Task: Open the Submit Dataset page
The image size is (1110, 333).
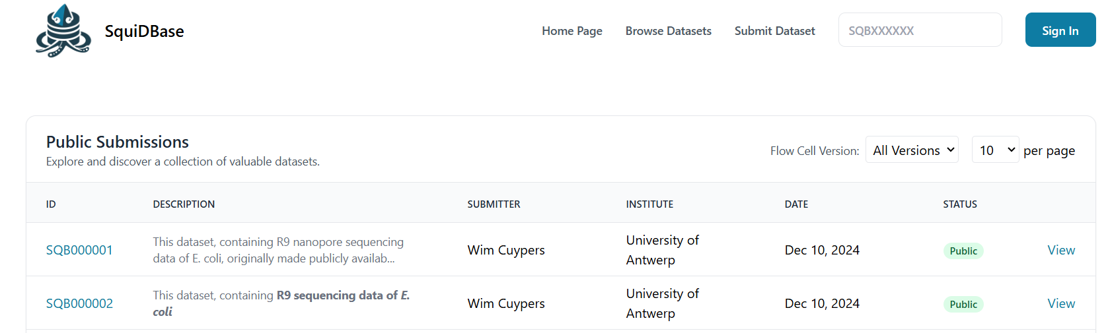Action: pyautogui.click(x=775, y=31)
